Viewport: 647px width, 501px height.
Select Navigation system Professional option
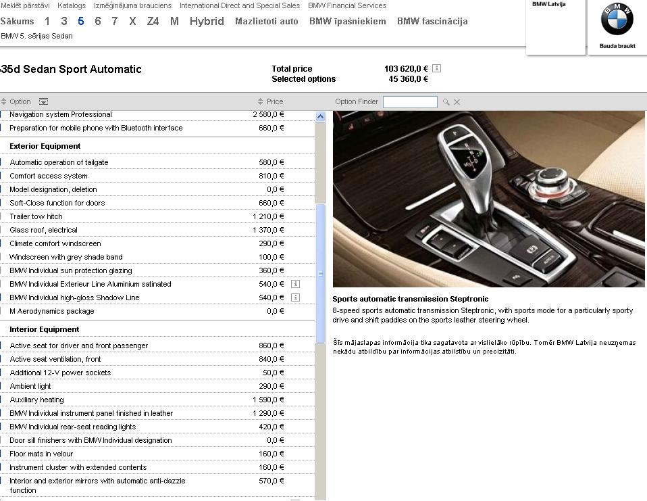[x=157, y=114]
